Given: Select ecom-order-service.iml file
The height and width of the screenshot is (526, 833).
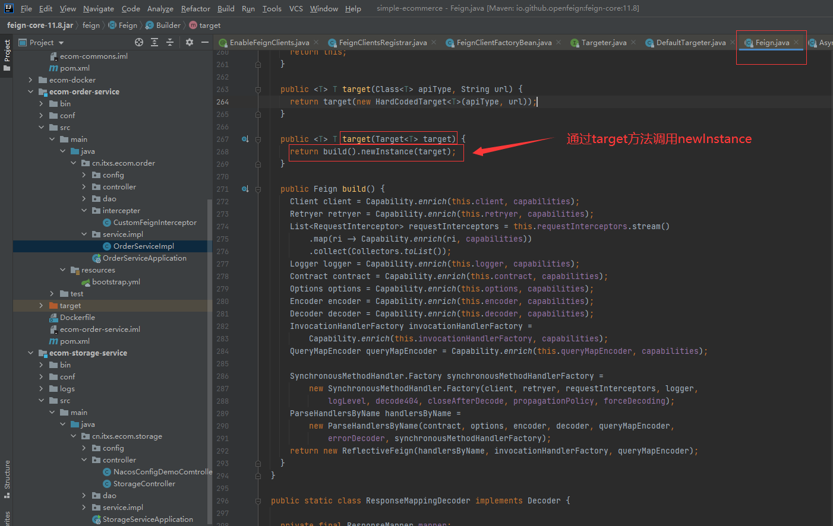Looking at the screenshot, I should (x=100, y=329).
